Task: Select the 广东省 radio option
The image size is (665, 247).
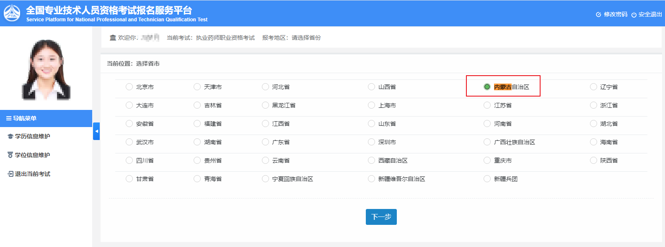Action: tap(265, 142)
